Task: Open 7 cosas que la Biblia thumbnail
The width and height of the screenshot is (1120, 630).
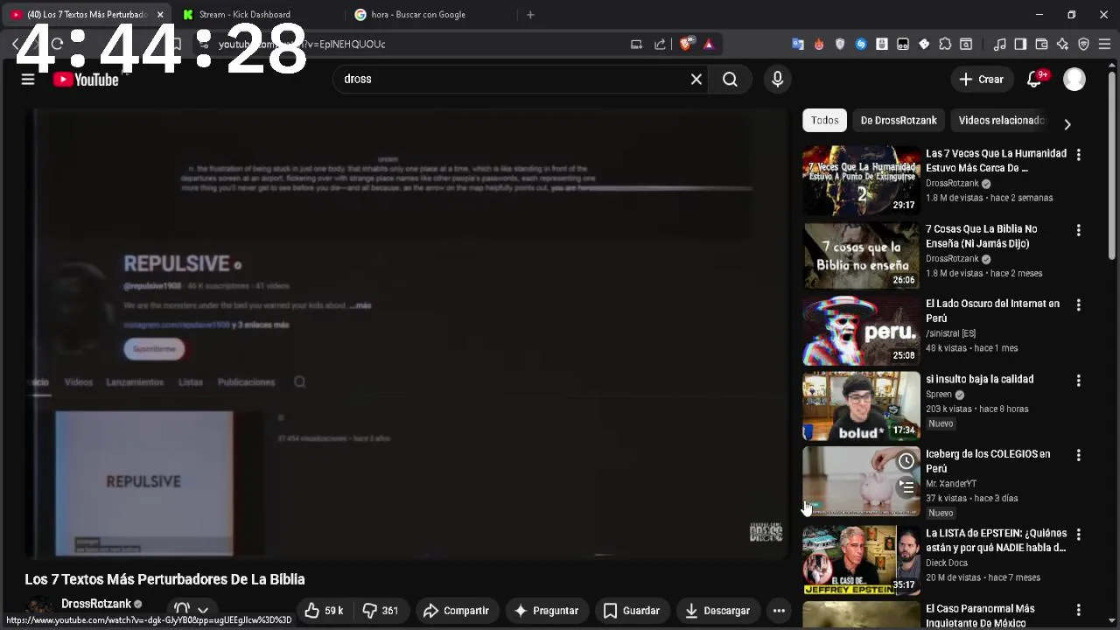Action: click(861, 255)
